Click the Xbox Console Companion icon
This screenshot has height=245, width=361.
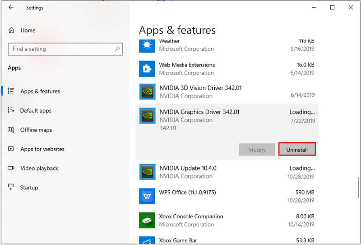[x=147, y=220]
